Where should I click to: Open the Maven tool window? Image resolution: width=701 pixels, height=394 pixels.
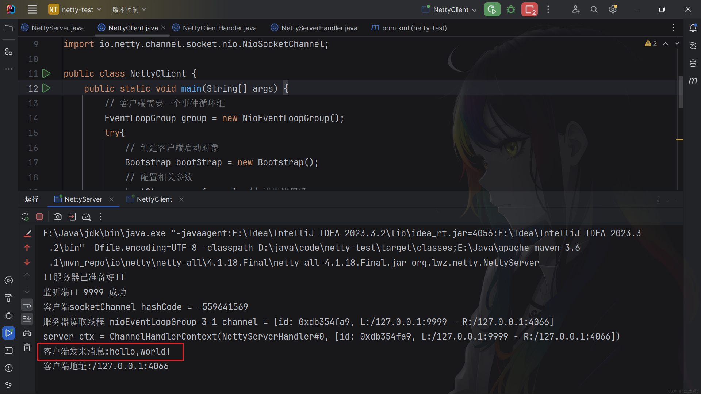point(693,81)
